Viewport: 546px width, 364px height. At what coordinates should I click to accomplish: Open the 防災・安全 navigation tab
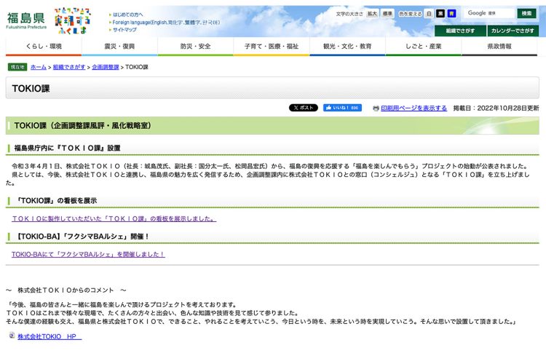click(x=195, y=47)
